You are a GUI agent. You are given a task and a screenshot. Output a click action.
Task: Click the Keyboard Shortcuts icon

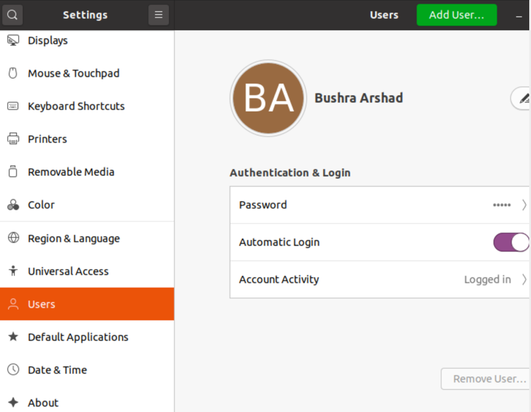(x=12, y=106)
